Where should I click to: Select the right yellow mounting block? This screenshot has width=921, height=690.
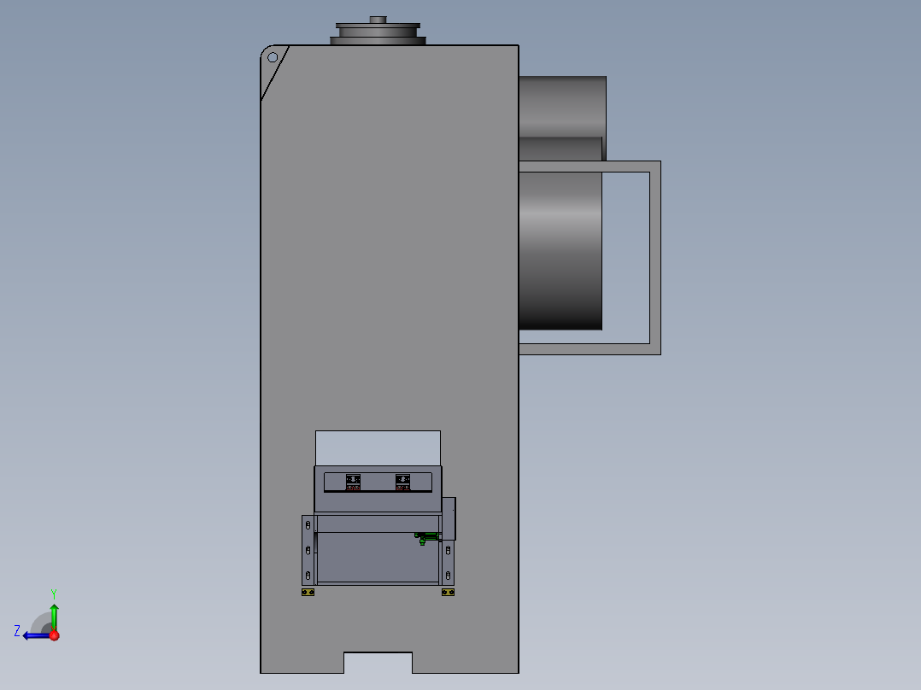click(448, 592)
